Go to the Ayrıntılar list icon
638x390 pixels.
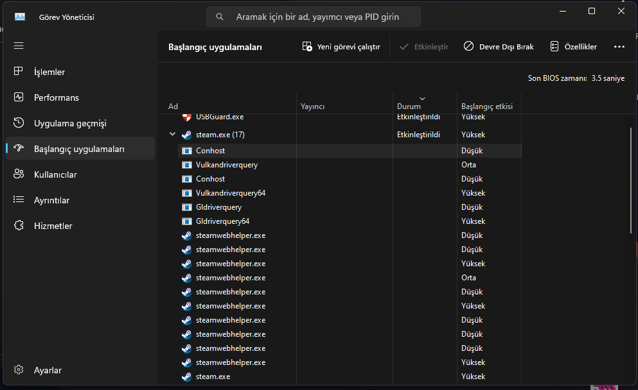coord(19,200)
